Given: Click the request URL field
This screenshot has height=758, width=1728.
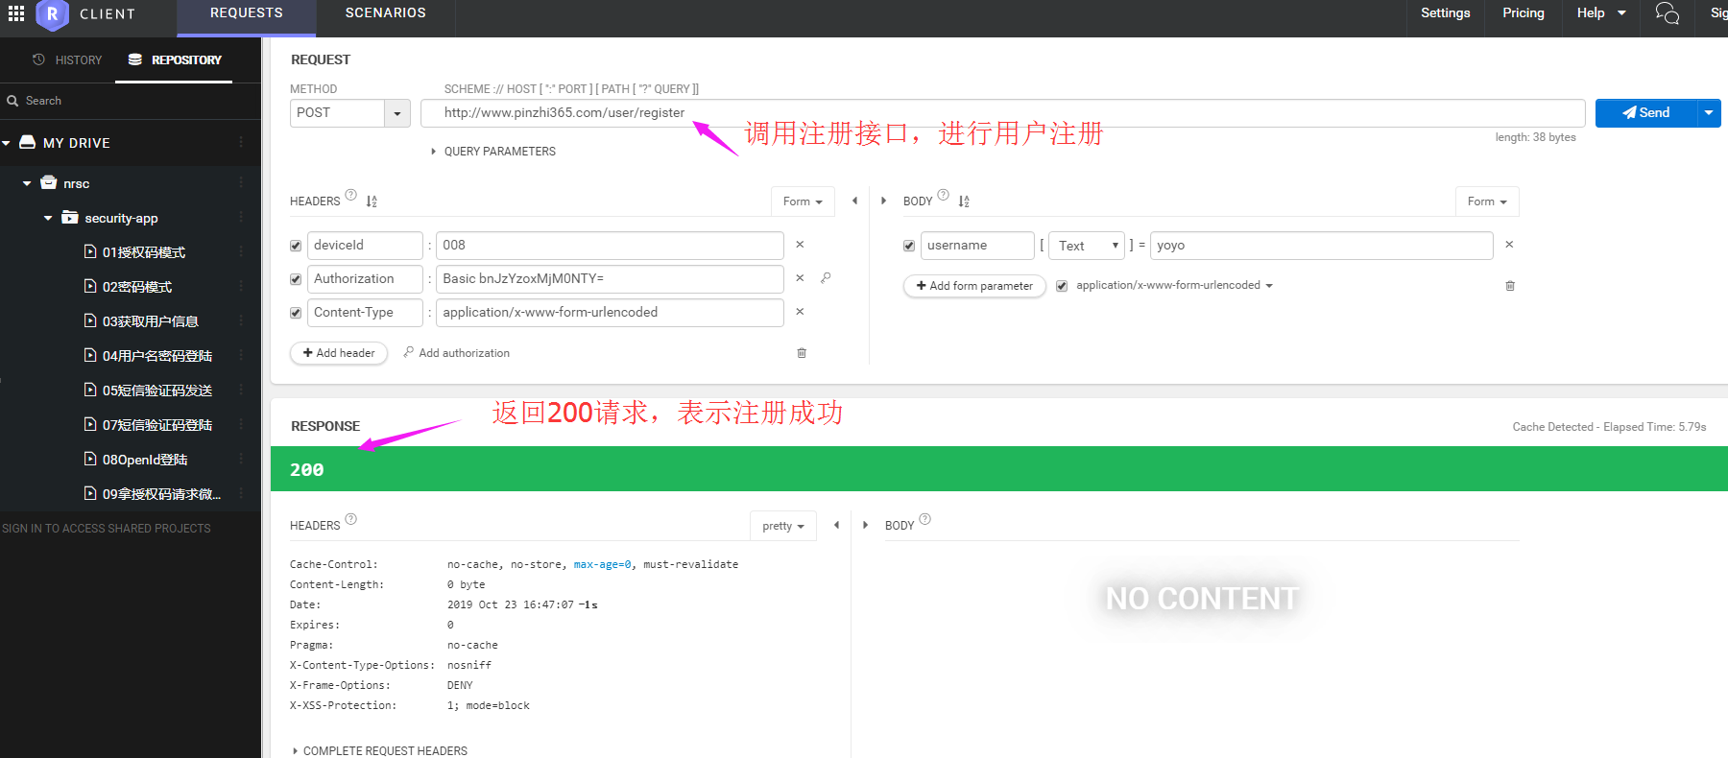Looking at the screenshot, I should (x=1003, y=113).
